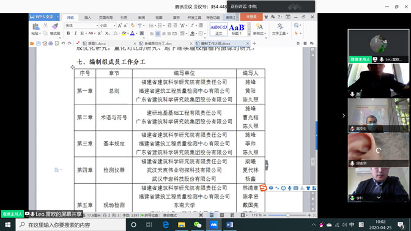Open the font name dropdown
This screenshot has height=231, width=411.
(x=97, y=26)
